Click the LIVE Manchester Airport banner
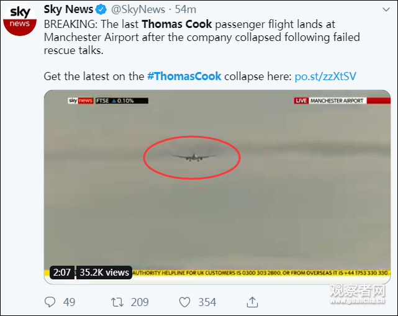 coord(328,101)
